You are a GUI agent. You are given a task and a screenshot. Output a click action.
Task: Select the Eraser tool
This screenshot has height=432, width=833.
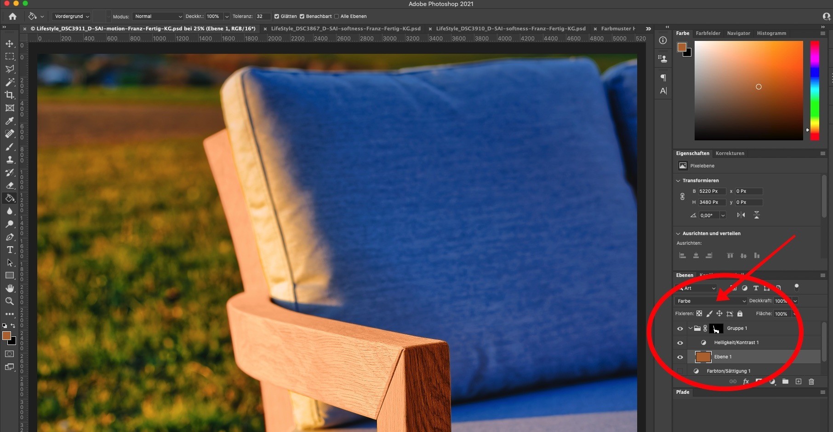[x=9, y=185]
